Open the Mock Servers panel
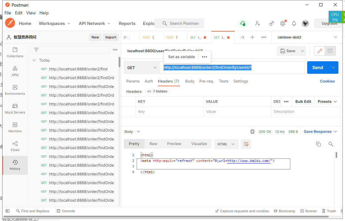This screenshot has height=221, width=345. click(15, 109)
